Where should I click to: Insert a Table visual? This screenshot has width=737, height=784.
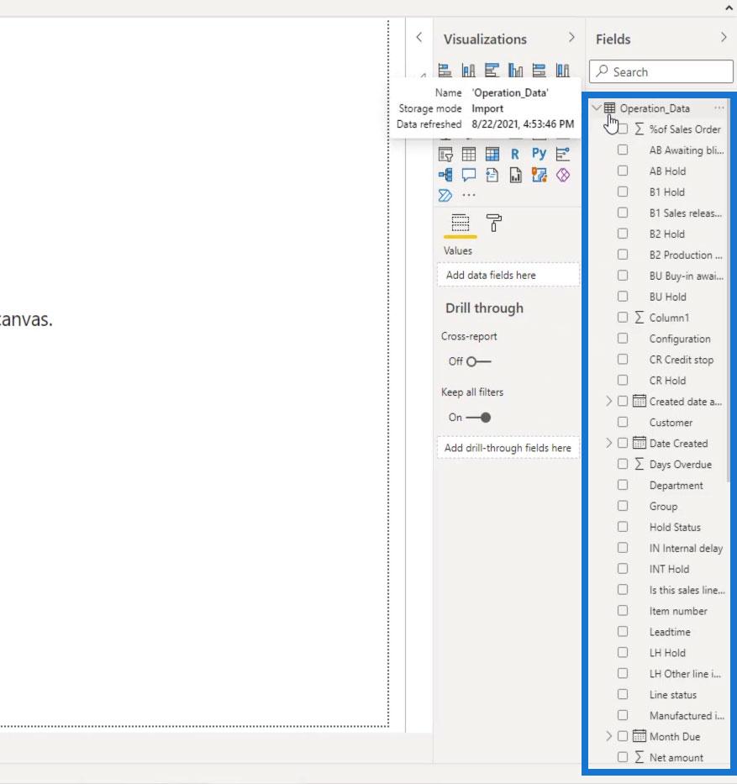point(468,154)
